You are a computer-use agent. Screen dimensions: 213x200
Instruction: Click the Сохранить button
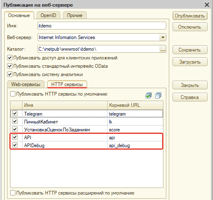pos(190,50)
